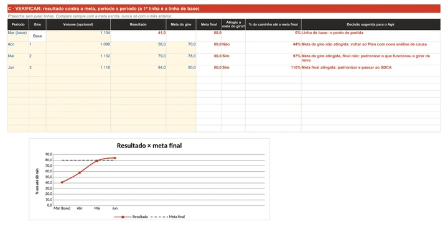
Task: Click the chart title 'Resultado × meta final'
Action: [149, 146]
